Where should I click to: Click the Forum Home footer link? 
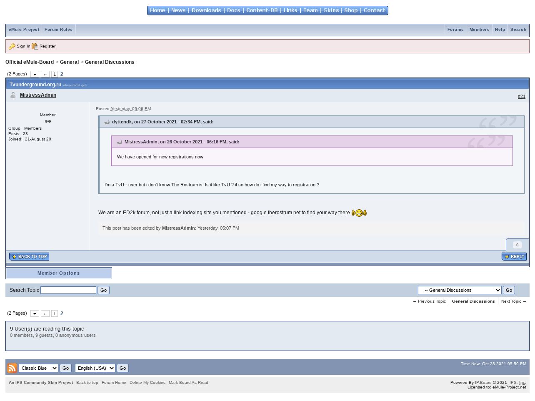point(114,383)
